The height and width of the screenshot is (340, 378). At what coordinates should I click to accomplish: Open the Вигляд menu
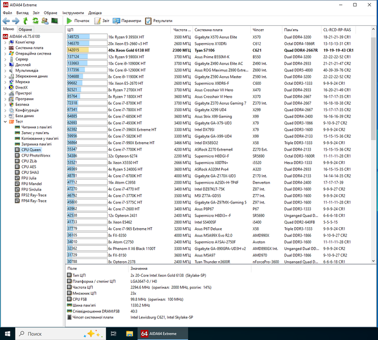[x=22, y=13]
